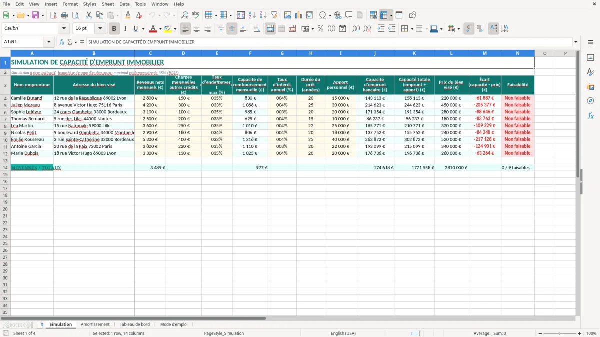The image size is (600, 337).
Task: Click the Function Wizard fx icon
Action: coord(62,42)
